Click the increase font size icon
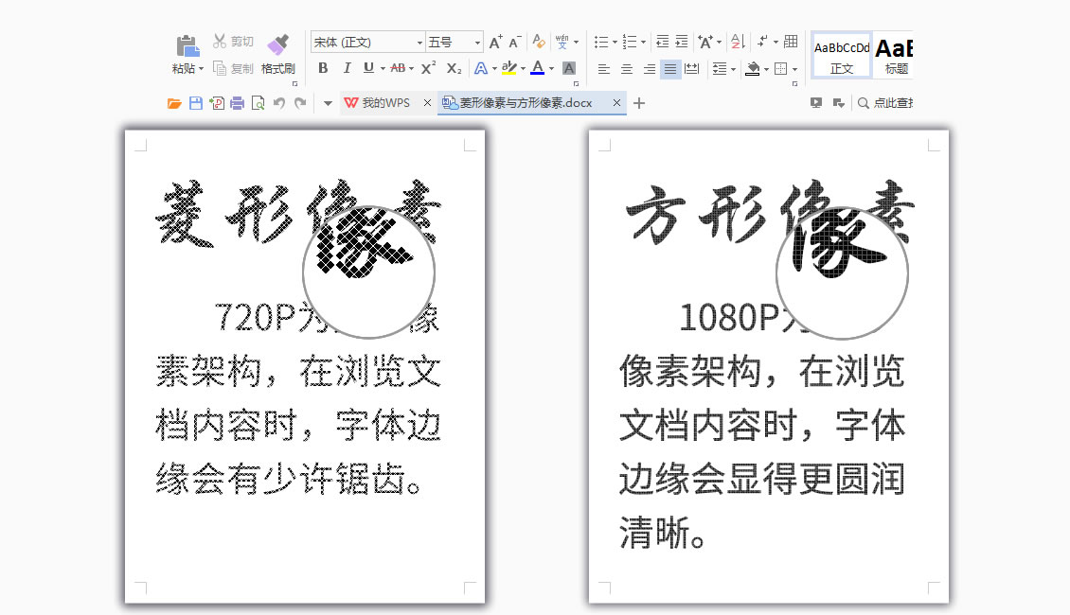The width and height of the screenshot is (1070, 615). pos(495,42)
